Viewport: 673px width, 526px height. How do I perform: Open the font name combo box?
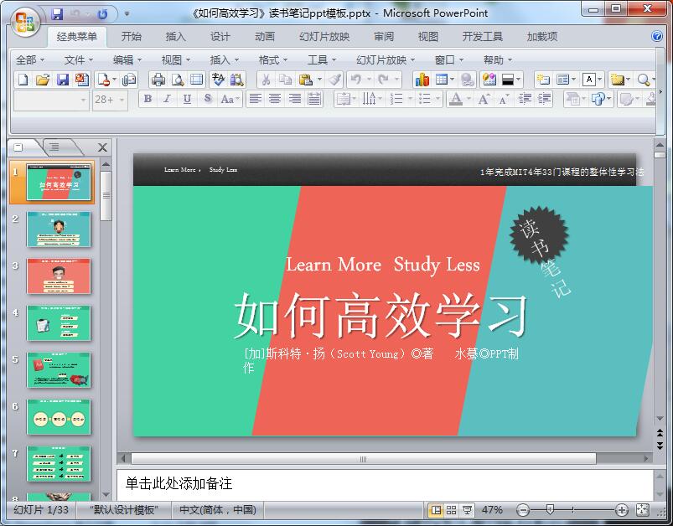[x=51, y=101]
